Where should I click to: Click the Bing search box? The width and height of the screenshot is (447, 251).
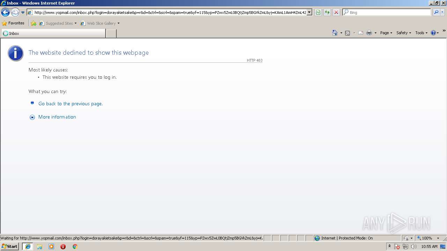pyautogui.click(x=387, y=13)
